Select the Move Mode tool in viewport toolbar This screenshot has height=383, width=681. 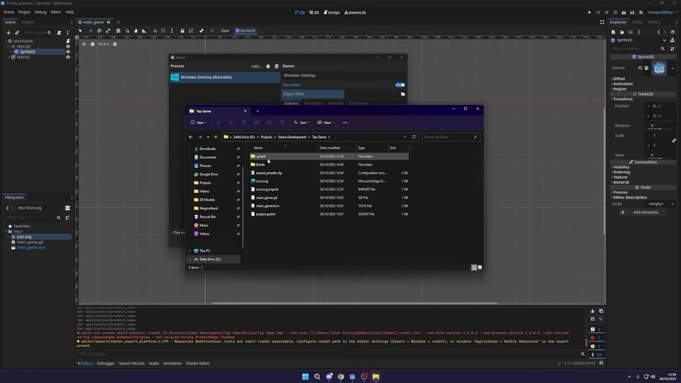(90, 31)
